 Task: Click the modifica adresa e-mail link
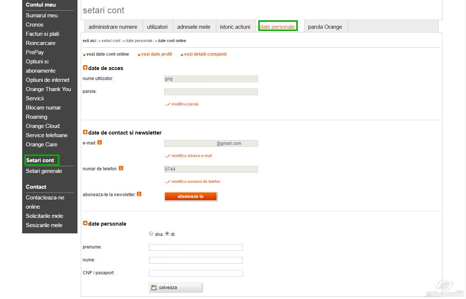pos(192,156)
